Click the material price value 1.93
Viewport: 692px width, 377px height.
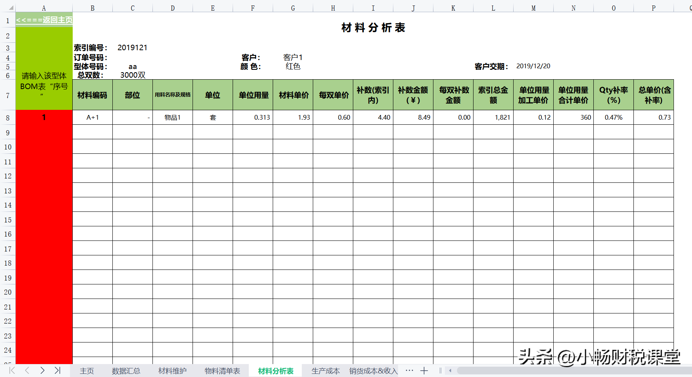(293, 117)
